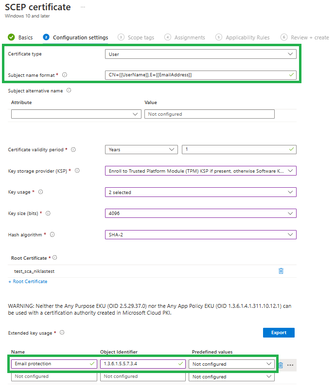Screen dimensions: 335x392
Task: Expand the Key usage dropdown
Action: [x=200, y=193]
